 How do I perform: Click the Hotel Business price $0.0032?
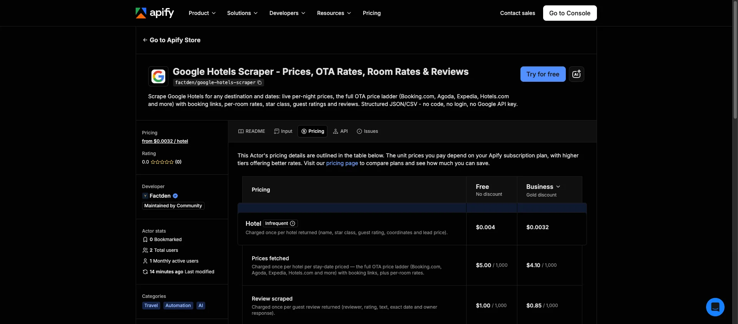537,227
